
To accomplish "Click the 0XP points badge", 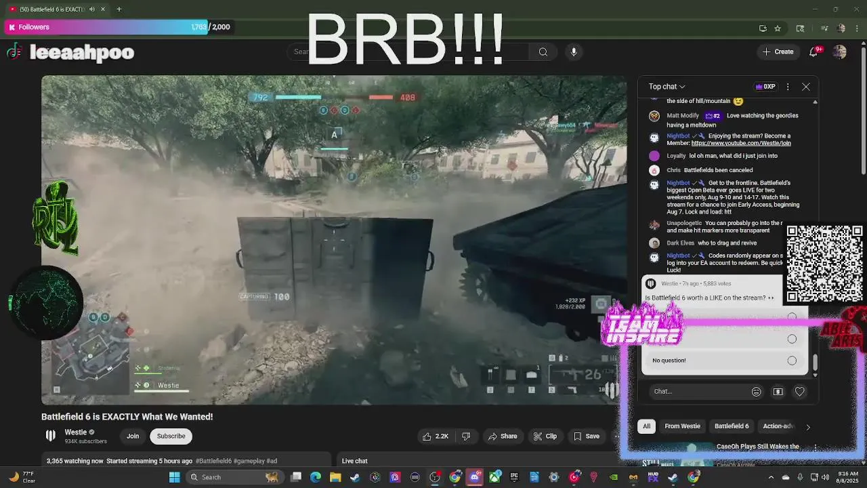I will (765, 87).
